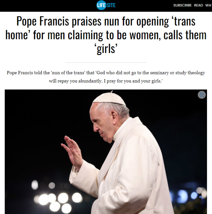Viewport: 212px width, 214px height.
Task: Click the SITE text of the logo
Action: click(111, 5)
